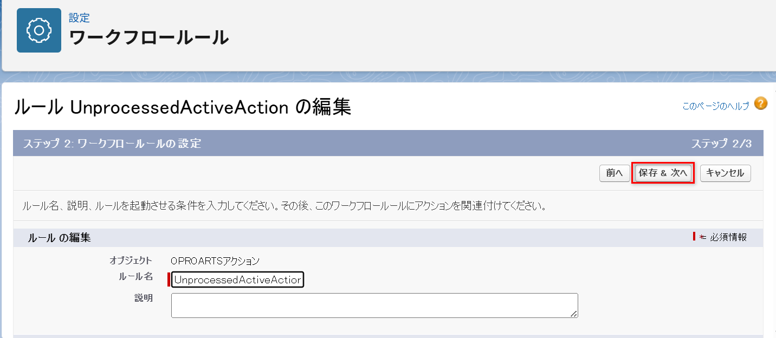Click the オブジェクト field label
Screen dimensions: 776x338
[131, 261]
